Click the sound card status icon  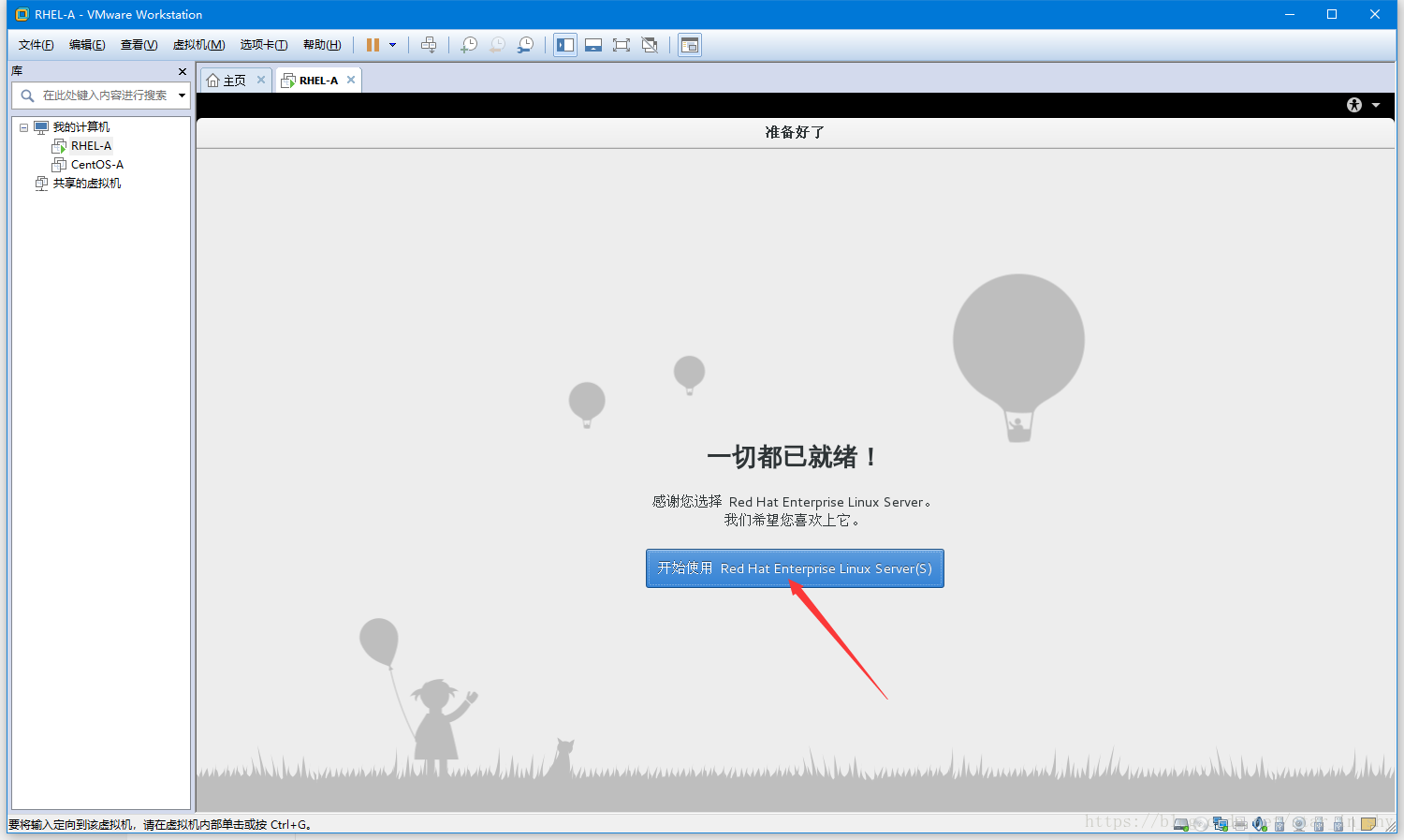(x=1260, y=824)
